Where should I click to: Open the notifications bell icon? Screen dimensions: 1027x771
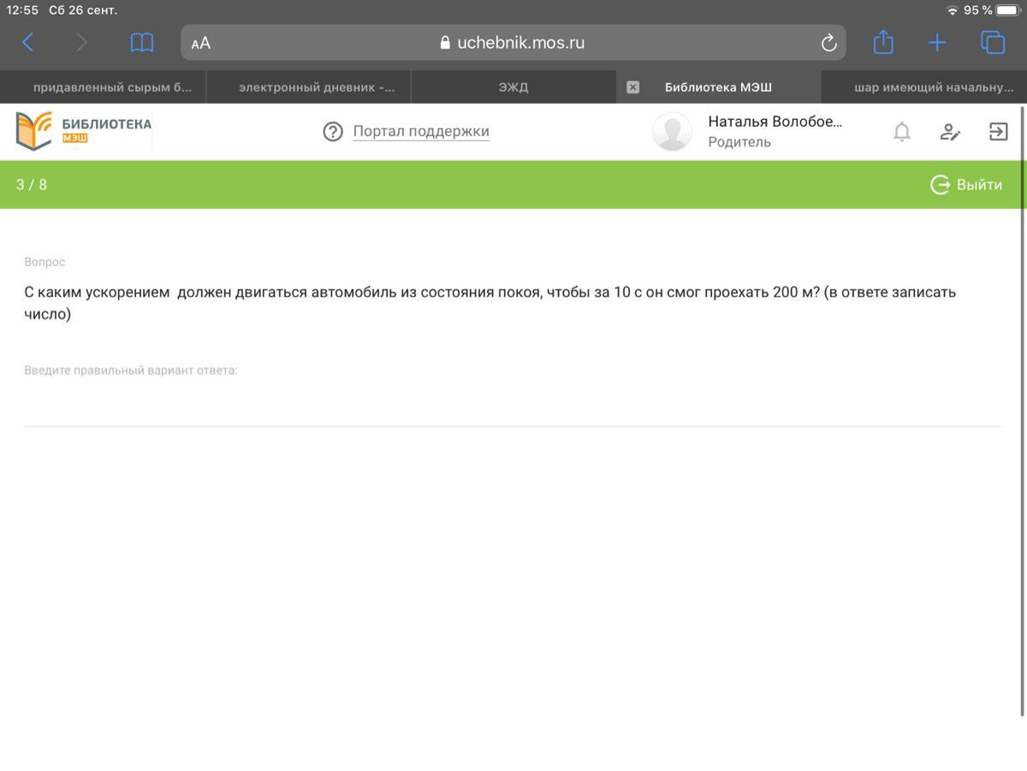click(x=901, y=132)
